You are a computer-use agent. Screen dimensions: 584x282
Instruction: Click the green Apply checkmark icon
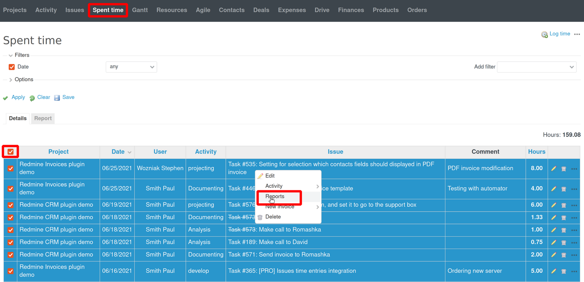click(x=5, y=98)
